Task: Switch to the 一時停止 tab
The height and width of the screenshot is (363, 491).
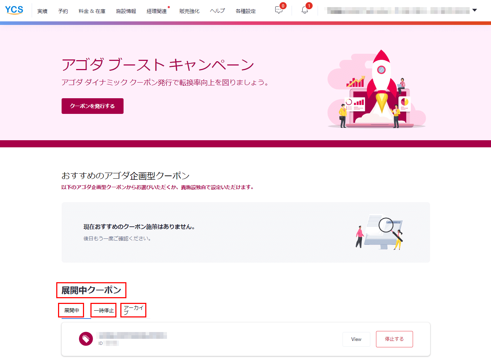Action: [x=104, y=310]
